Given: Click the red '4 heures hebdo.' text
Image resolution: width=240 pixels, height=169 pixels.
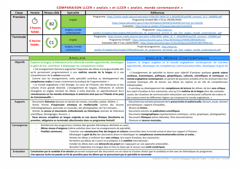Looking at the screenshot, I should [x=35, y=30].
